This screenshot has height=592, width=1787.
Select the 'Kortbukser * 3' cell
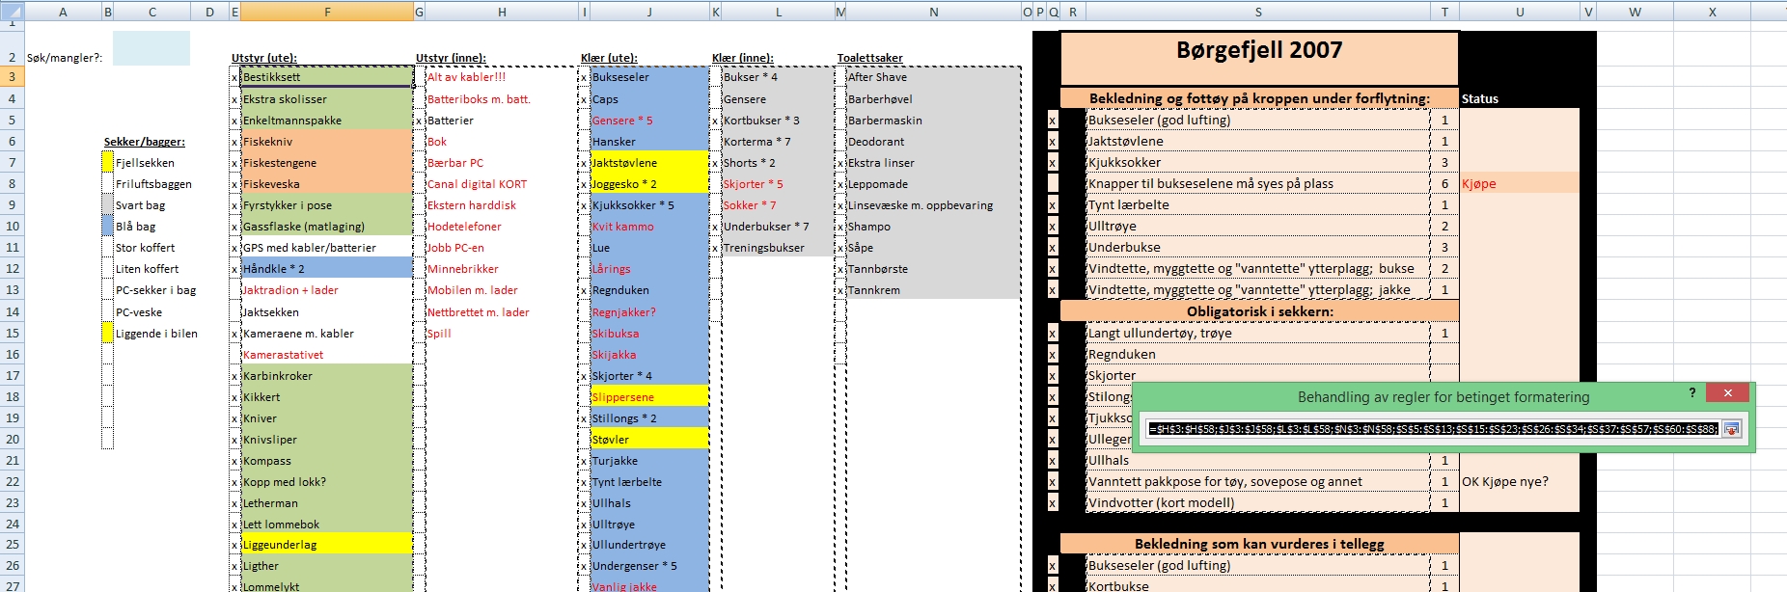point(779,121)
